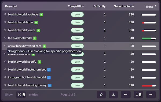Click the Low badge for blackhatworld forum

pos(77,30)
